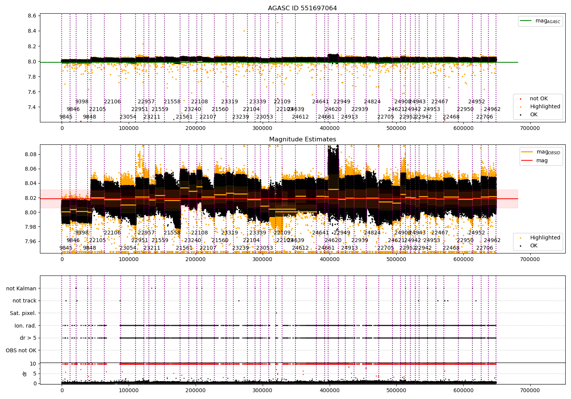The image size is (571, 399).
Task: Click the y-axis tick label 8.4
Action: [x=32, y=31]
